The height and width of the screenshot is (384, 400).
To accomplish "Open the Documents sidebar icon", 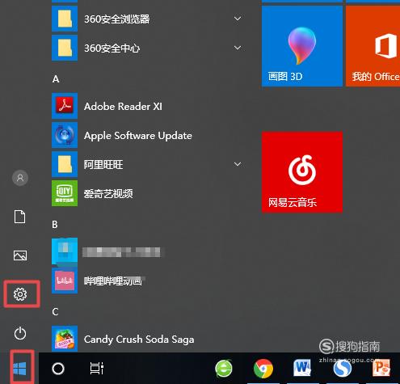I will [x=20, y=217].
